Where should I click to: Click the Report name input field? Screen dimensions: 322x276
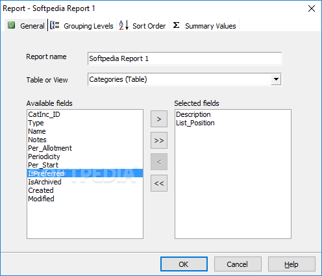coord(185,58)
